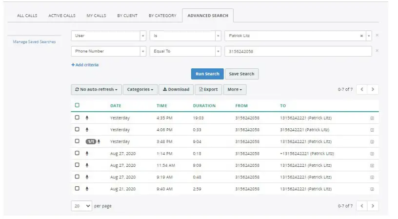Clear the Patrick Litz user selection
This screenshot has width=398, height=219.
pos(361,36)
